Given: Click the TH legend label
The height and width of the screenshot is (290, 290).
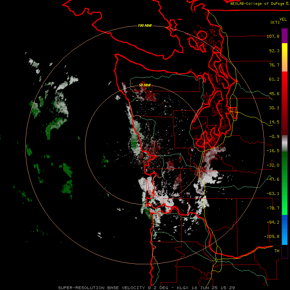Looking at the screenshot, I should 277,251.
